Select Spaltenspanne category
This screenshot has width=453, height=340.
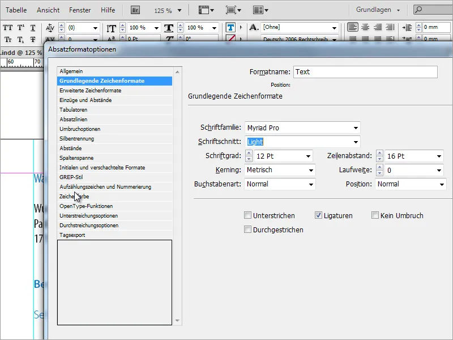point(115,158)
